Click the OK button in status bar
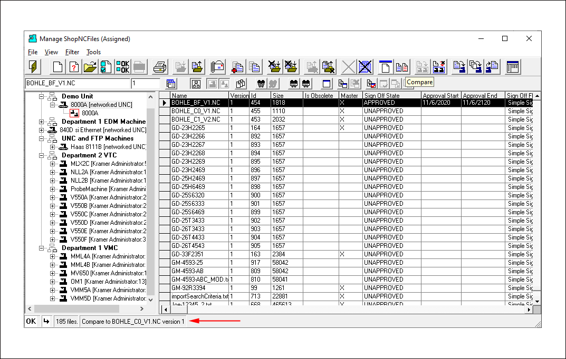The width and height of the screenshot is (566, 359). pyautogui.click(x=31, y=321)
